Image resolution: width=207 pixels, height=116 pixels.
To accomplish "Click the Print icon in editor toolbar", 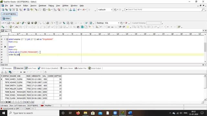I will click(48, 23).
